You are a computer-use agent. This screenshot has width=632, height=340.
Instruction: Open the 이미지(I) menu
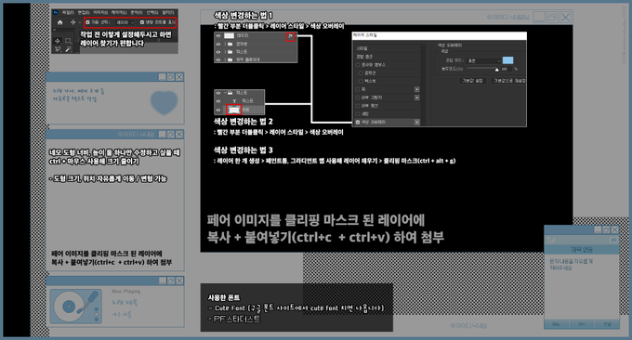(x=100, y=12)
